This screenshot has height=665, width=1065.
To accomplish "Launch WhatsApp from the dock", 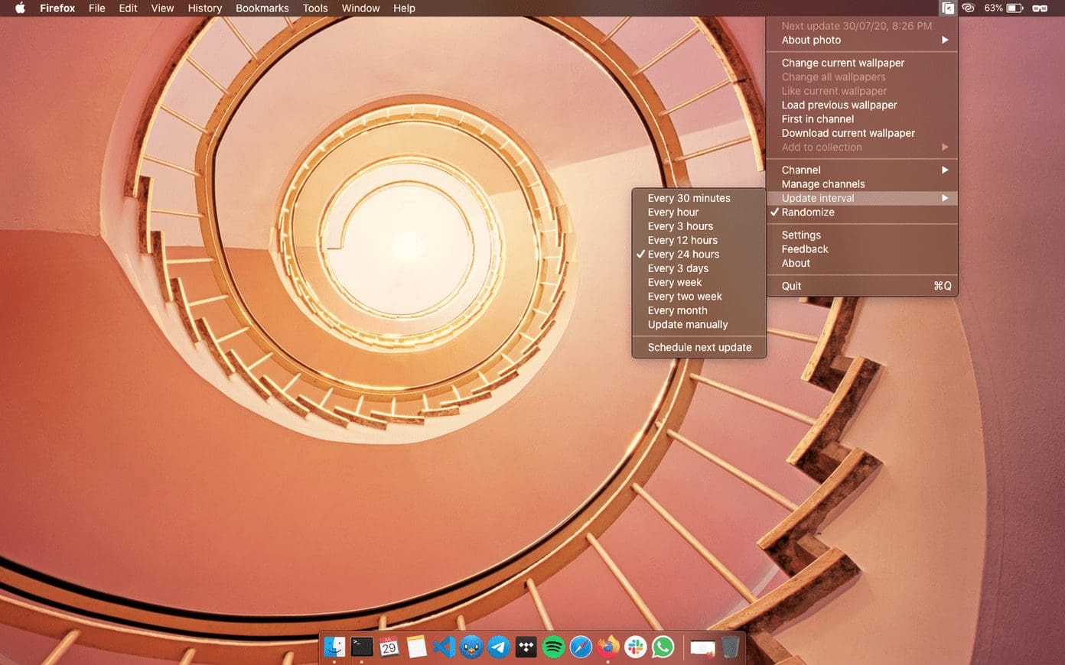I will pyautogui.click(x=663, y=647).
